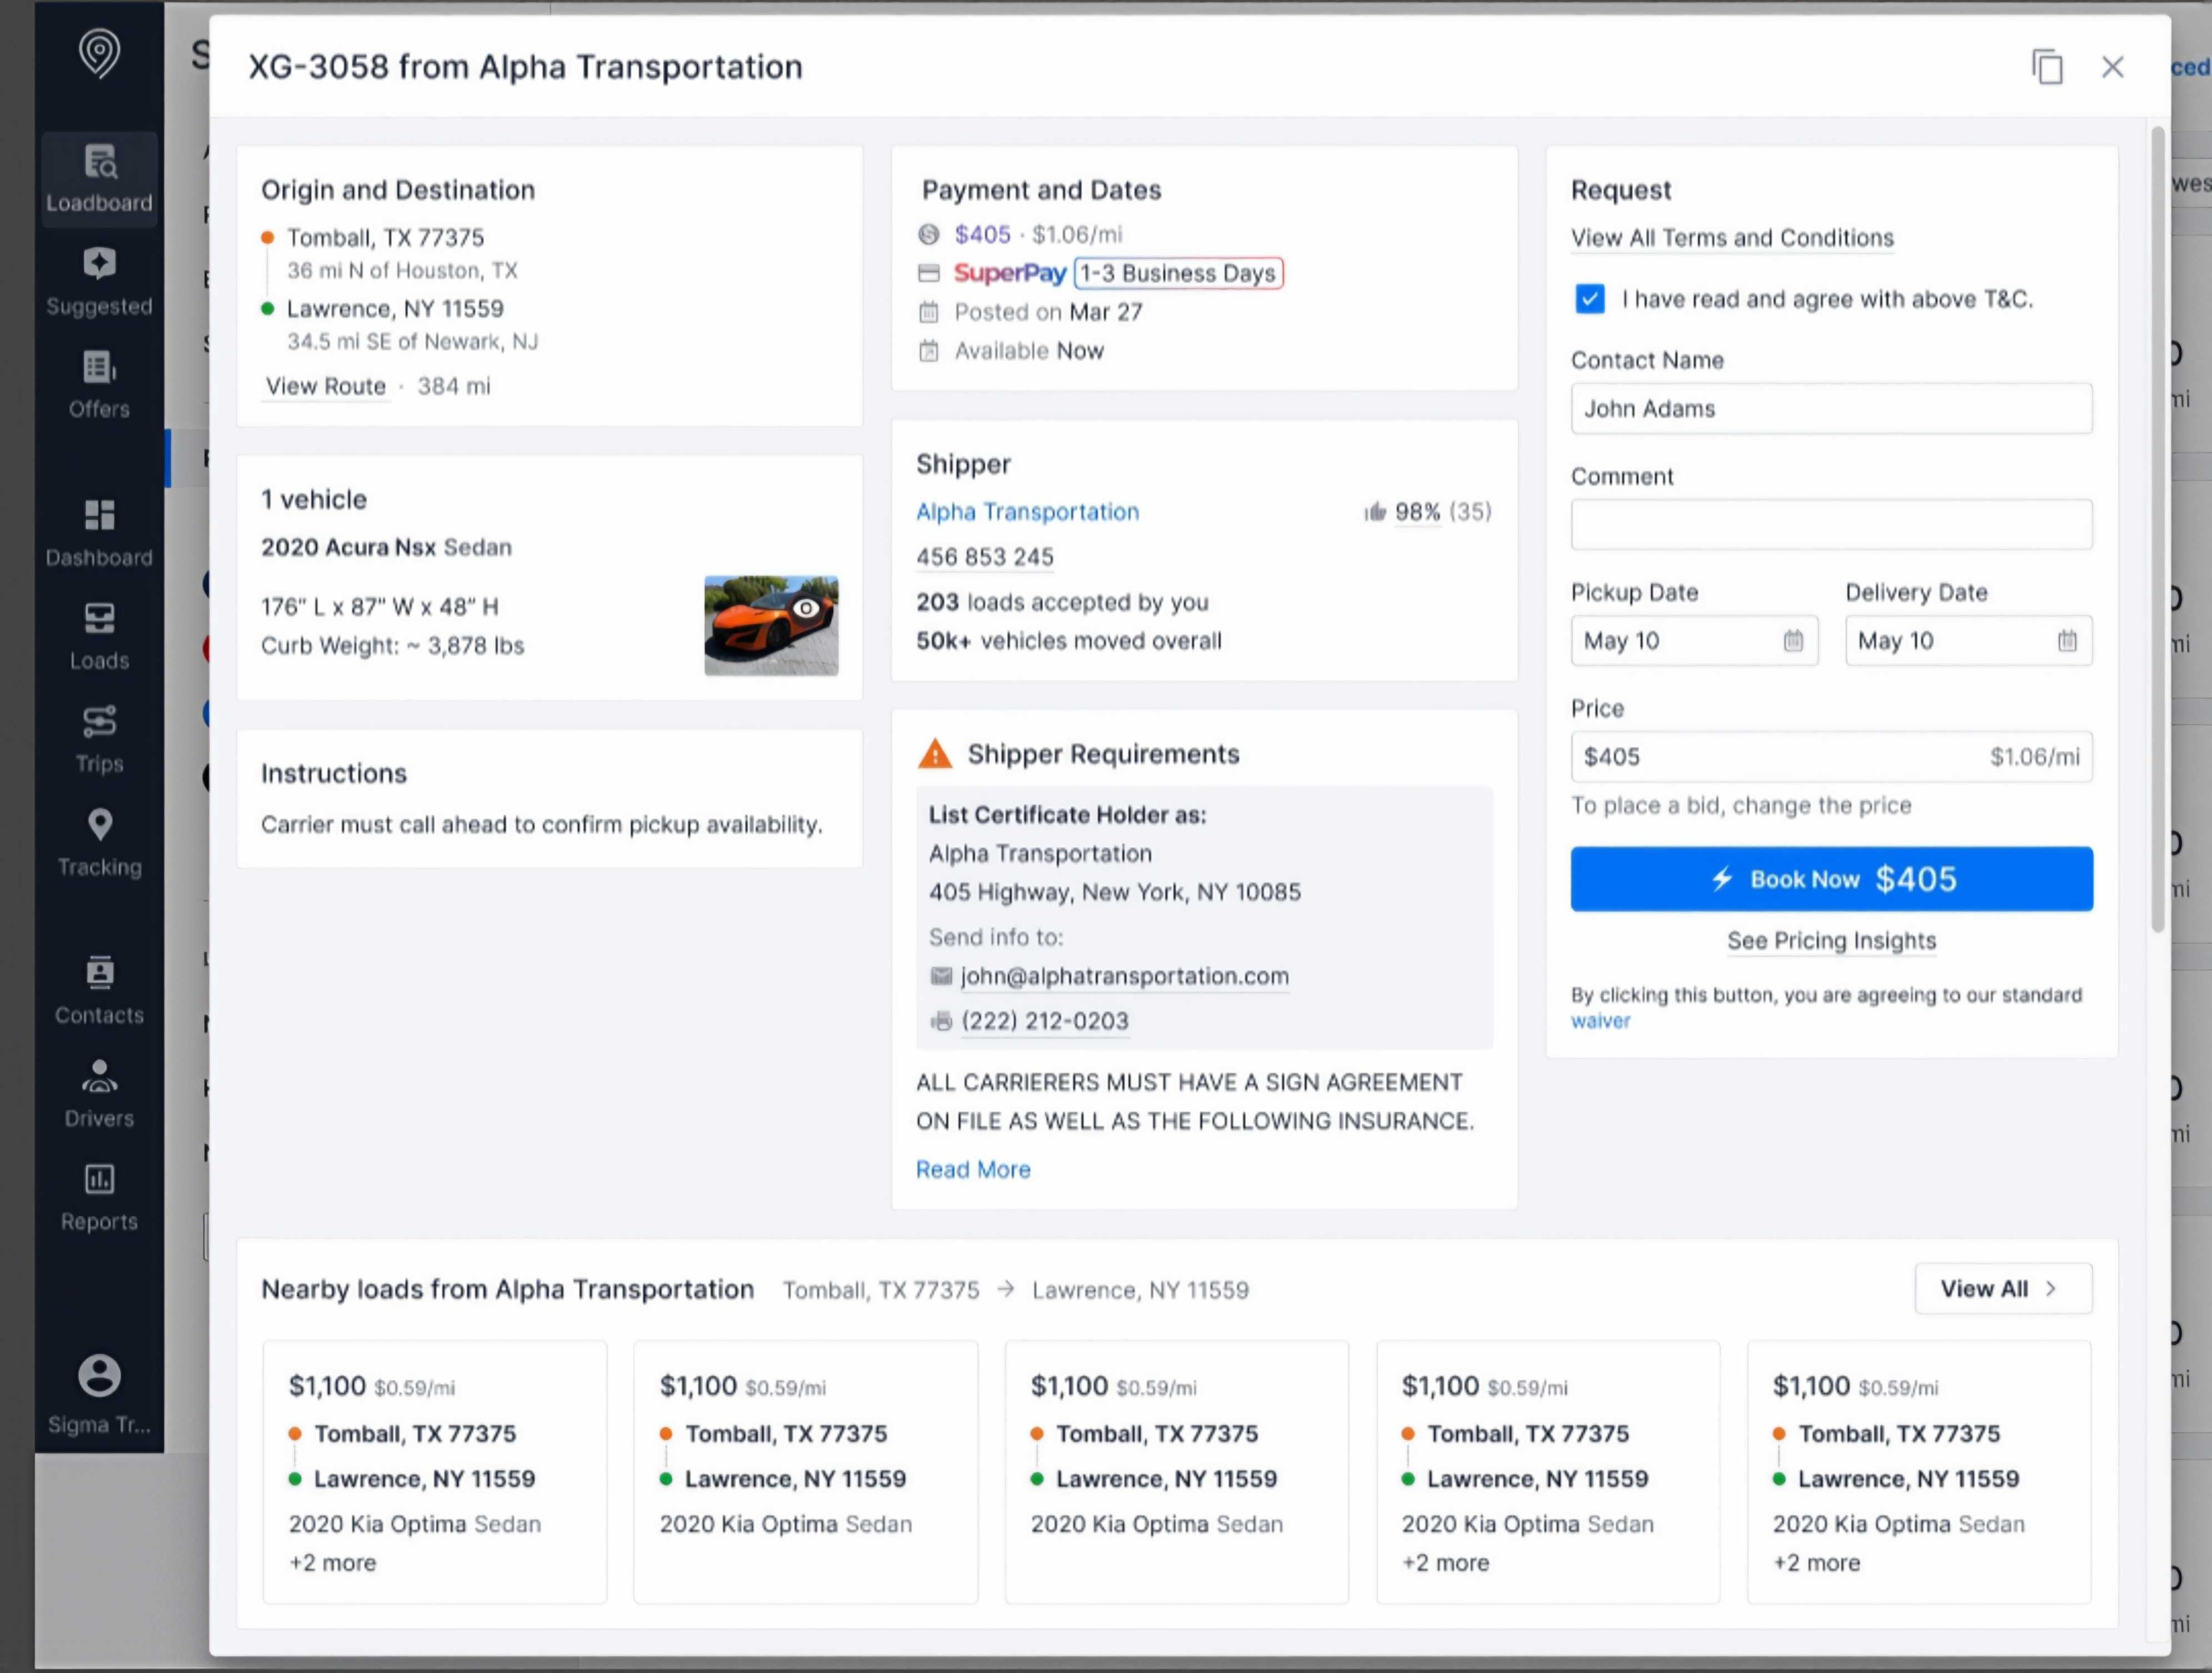
Task: Copy load details with the copy icon
Action: (x=2047, y=67)
